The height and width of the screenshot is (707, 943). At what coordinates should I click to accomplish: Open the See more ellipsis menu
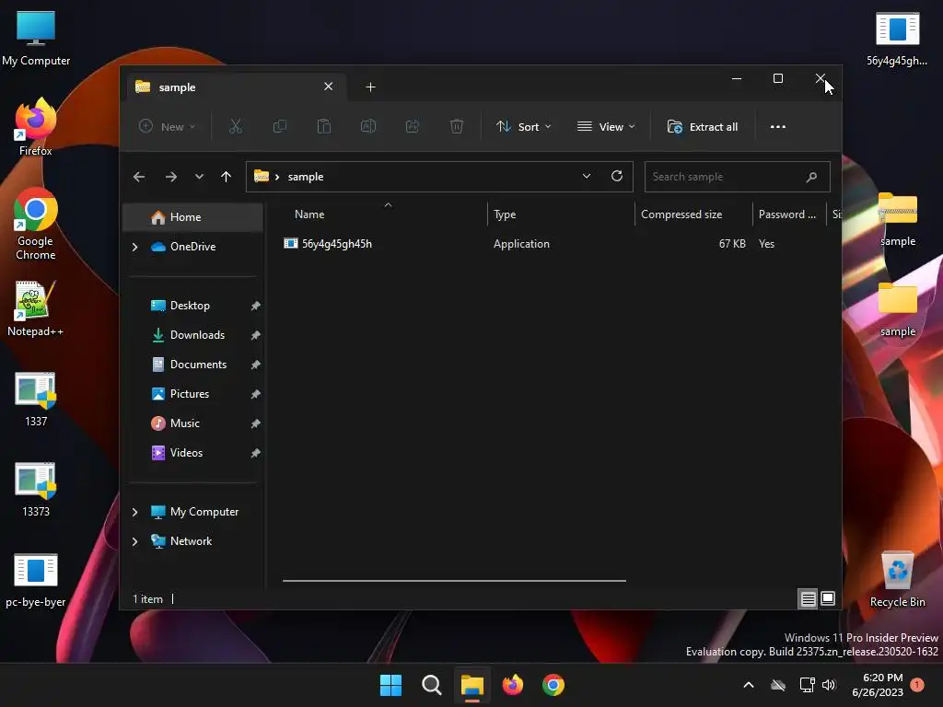[x=777, y=127]
